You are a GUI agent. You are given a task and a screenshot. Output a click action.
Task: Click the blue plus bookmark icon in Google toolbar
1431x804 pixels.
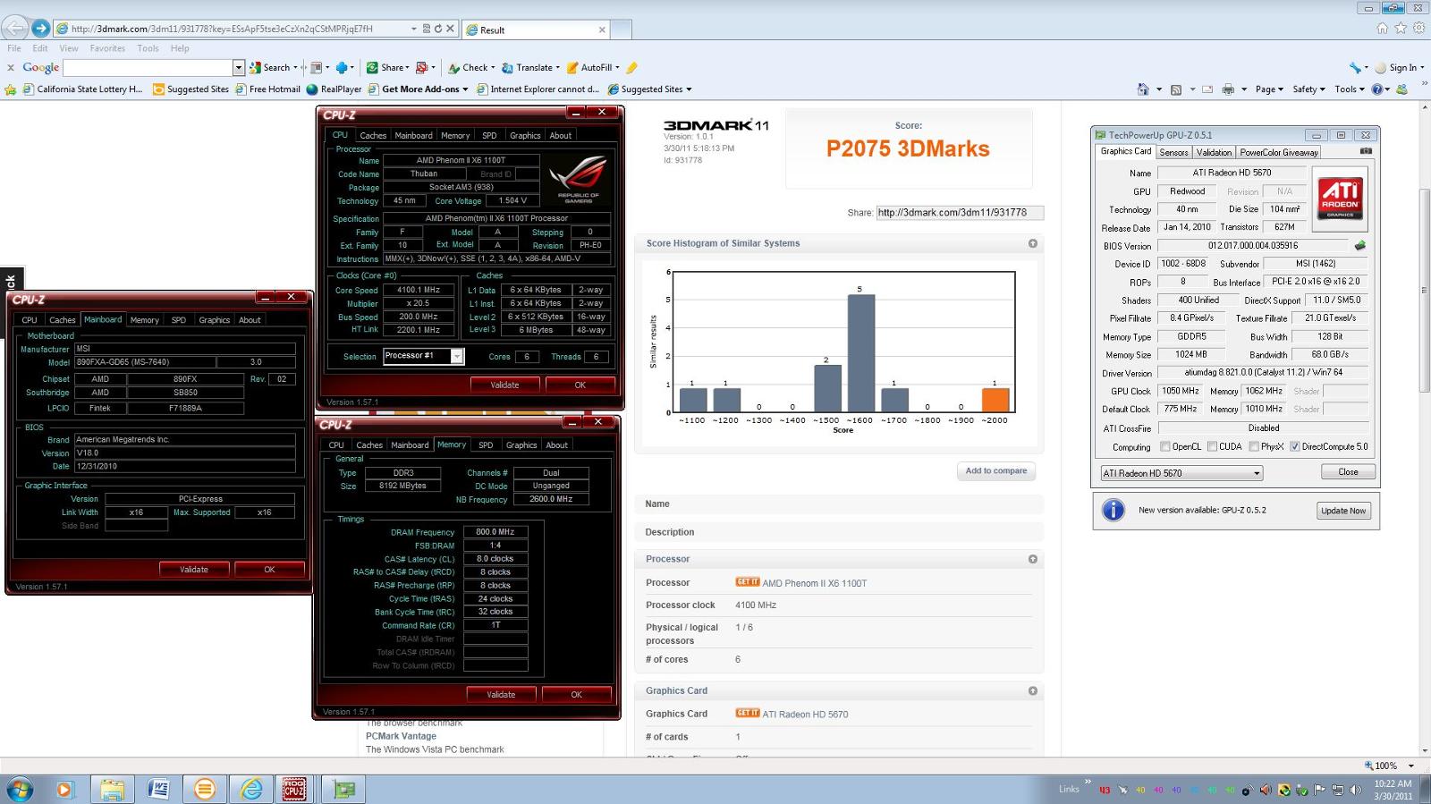[x=341, y=67]
